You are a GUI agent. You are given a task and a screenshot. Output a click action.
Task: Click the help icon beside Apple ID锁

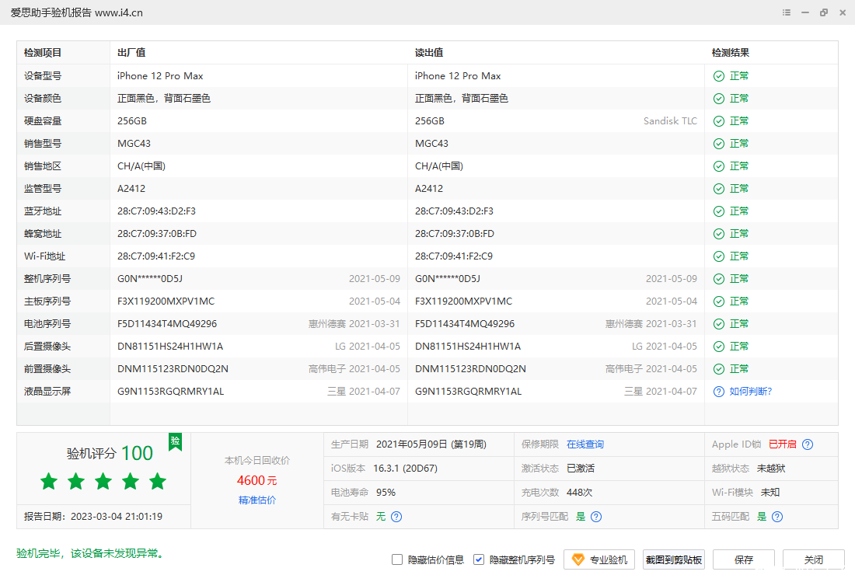(808, 444)
